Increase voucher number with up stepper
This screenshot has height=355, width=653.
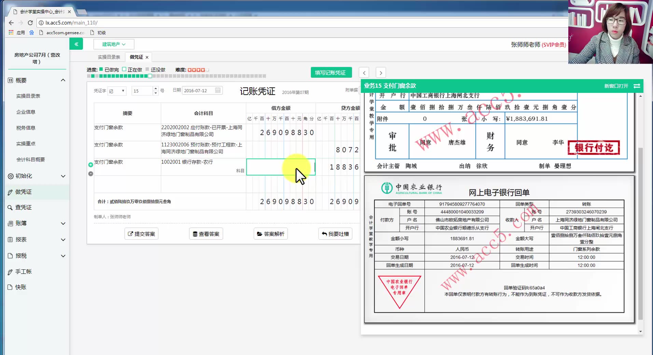[156, 88]
